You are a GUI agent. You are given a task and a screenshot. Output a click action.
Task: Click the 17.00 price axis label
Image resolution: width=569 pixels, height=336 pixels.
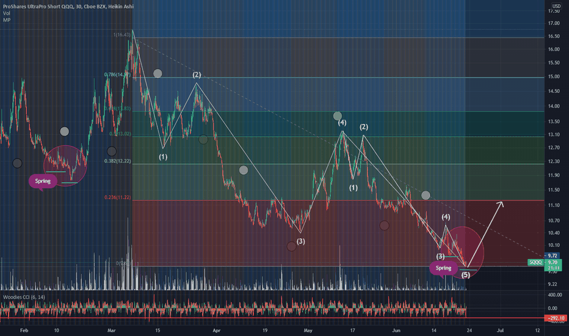(x=554, y=23)
